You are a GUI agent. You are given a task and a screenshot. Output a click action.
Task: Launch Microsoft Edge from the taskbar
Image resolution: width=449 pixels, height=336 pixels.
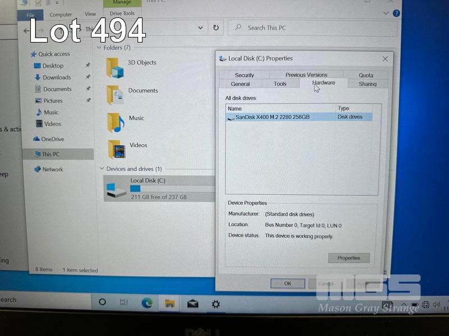147,303
